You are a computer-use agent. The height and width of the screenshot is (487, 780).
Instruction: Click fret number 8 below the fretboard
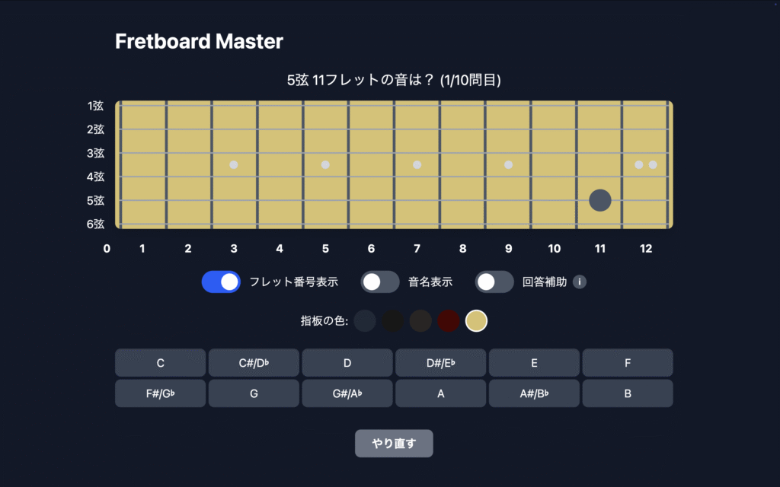(x=462, y=249)
